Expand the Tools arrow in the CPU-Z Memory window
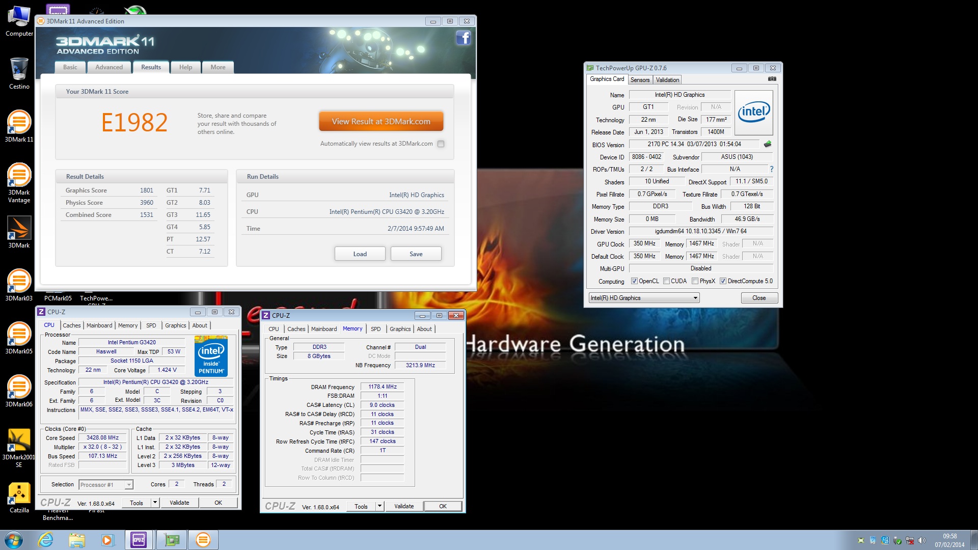 tap(379, 506)
